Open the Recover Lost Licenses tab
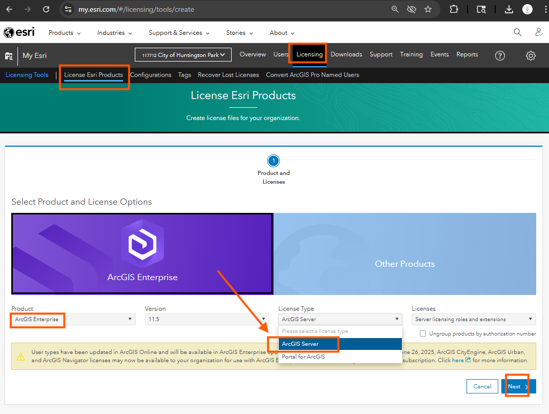The image size is (549, 414). [x=228, y=75]
